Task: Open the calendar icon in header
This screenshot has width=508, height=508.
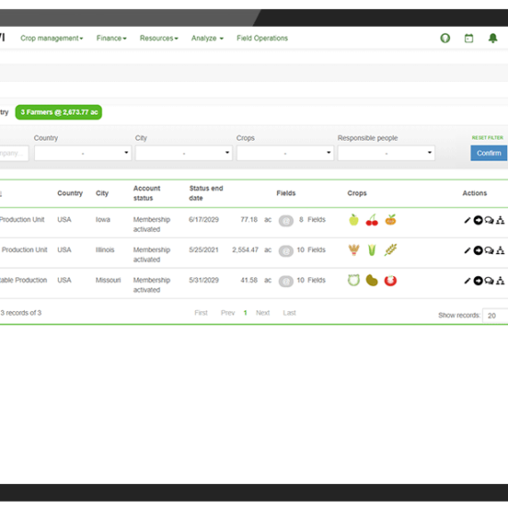Action: [x=469, y=38]
